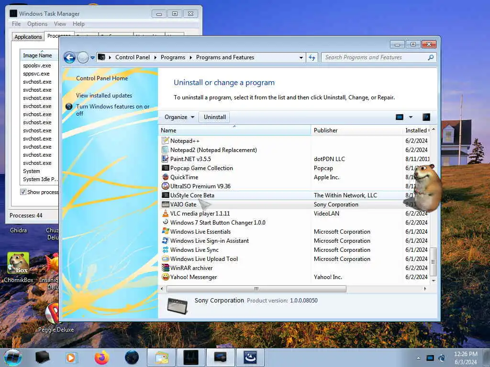Sort list by Installed On column header
Screen dimensions: 490x367
click(x=417, y=130)
